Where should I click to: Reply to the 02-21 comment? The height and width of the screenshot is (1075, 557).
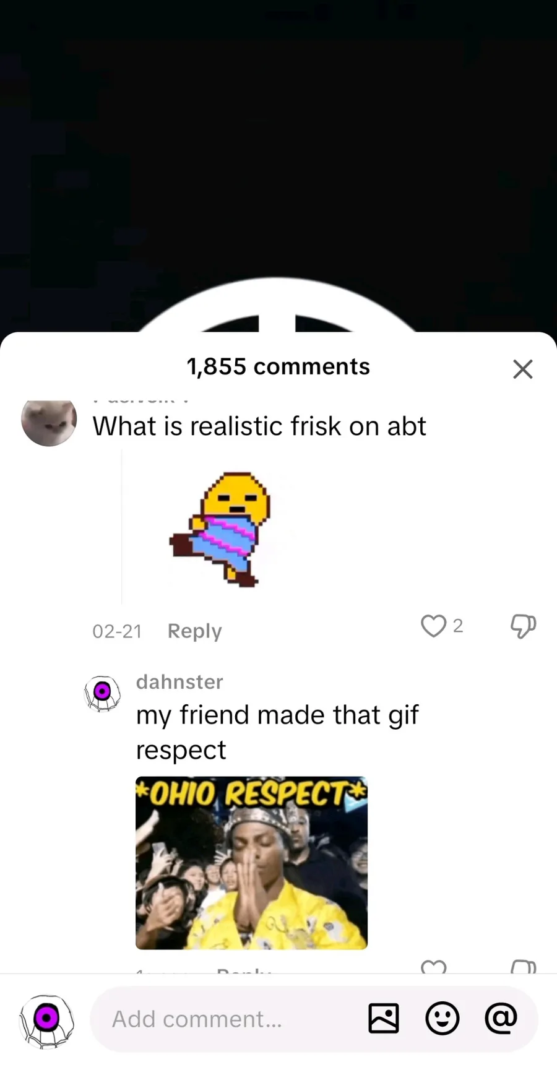(x=194, y=631)
